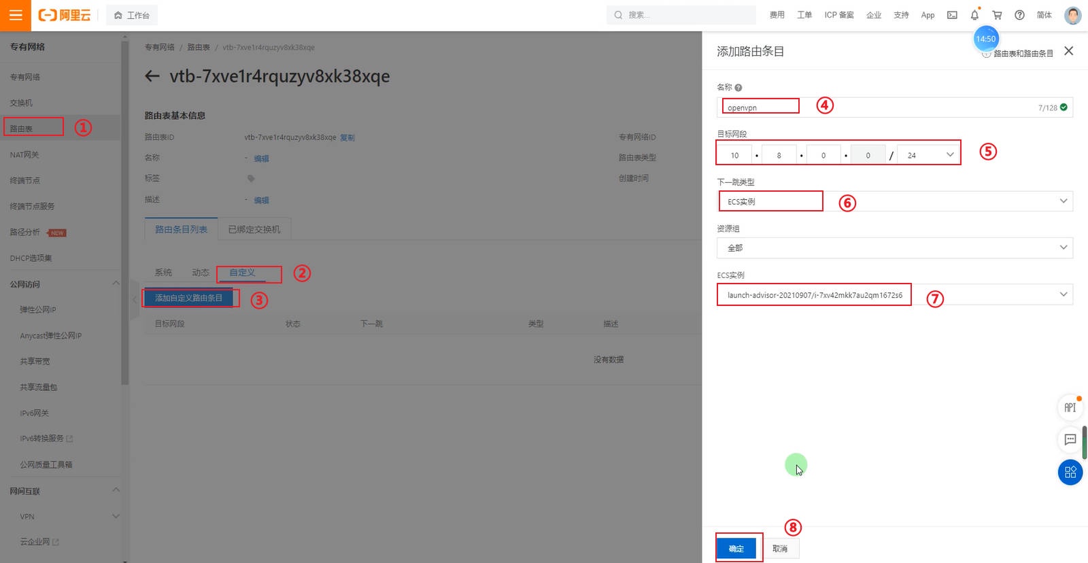Open the shopping cart icon

click(x=997, y=15)
